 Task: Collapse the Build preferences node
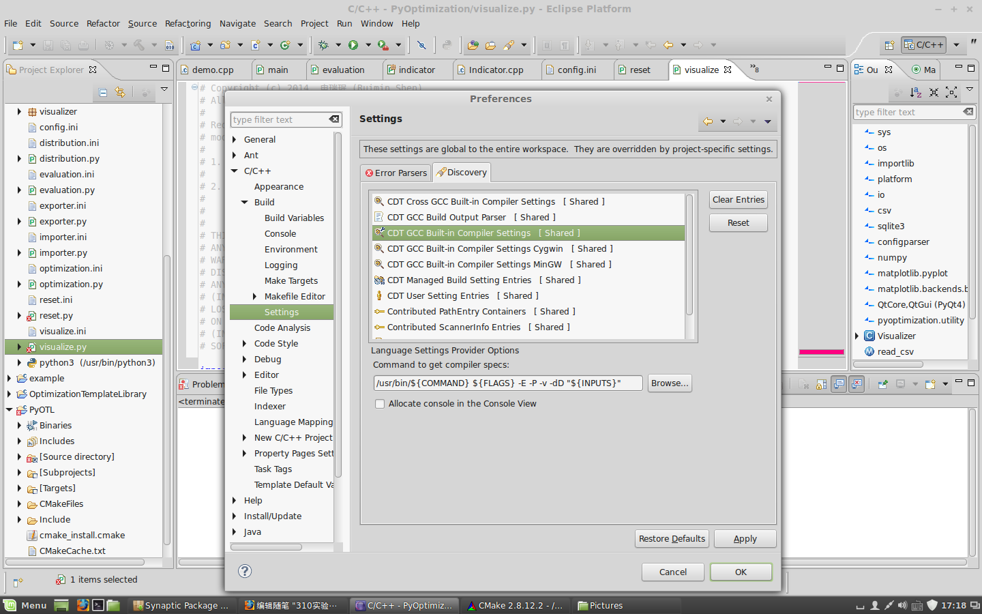coord(244,202)
